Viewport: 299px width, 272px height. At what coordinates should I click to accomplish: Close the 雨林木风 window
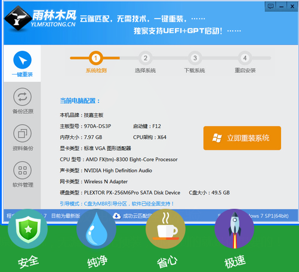(292, 6)
